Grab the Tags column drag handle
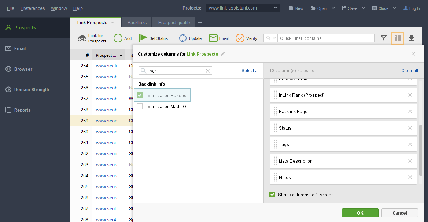 [x=275, y=144]
